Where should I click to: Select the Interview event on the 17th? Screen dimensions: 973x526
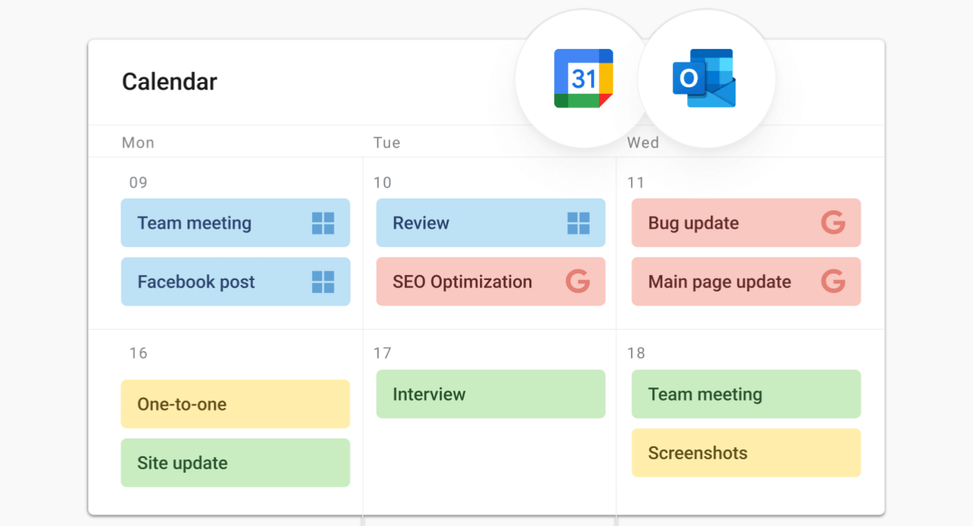tap(490, 394)
